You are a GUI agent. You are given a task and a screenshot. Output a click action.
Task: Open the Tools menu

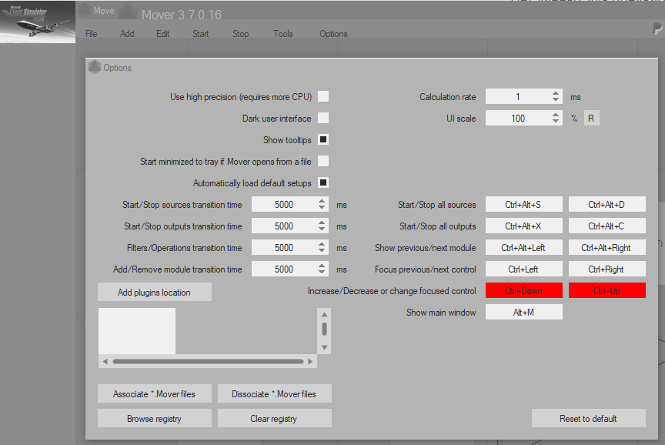click(x=282, y=34)
